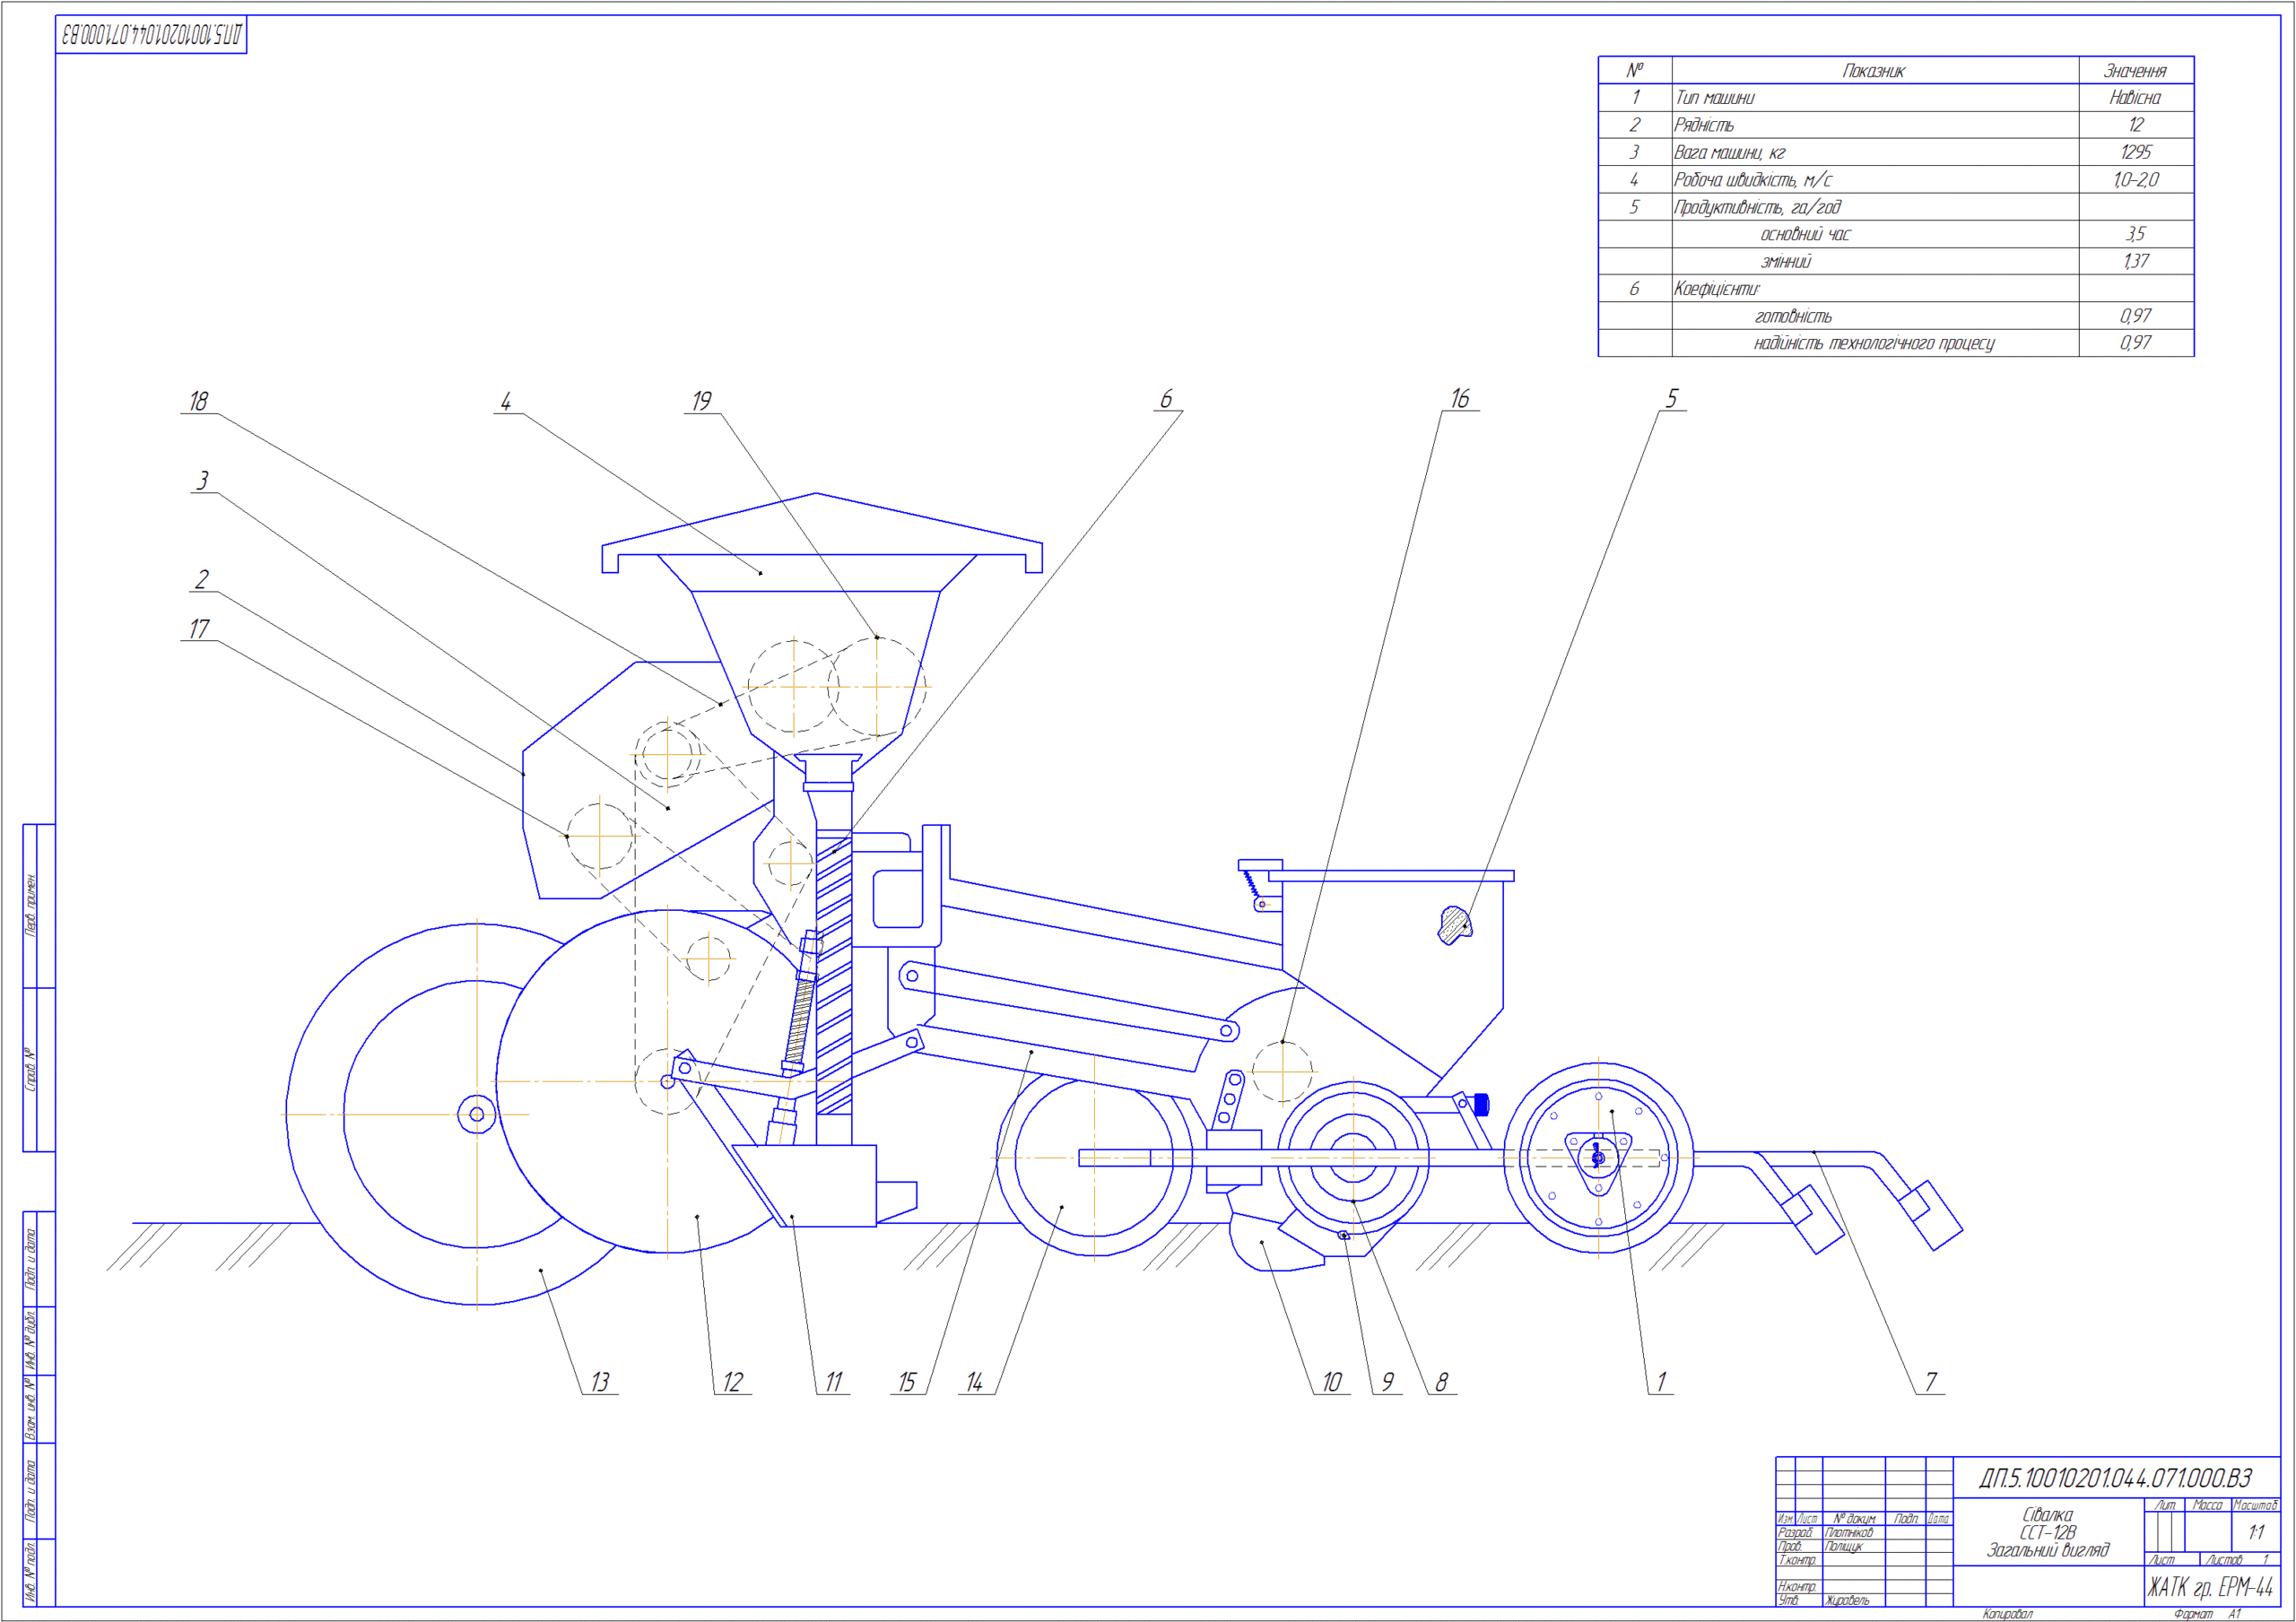This screenshot has width=2296, height=1622.
Task: Click callout number 5 label
Action: 1671,399
